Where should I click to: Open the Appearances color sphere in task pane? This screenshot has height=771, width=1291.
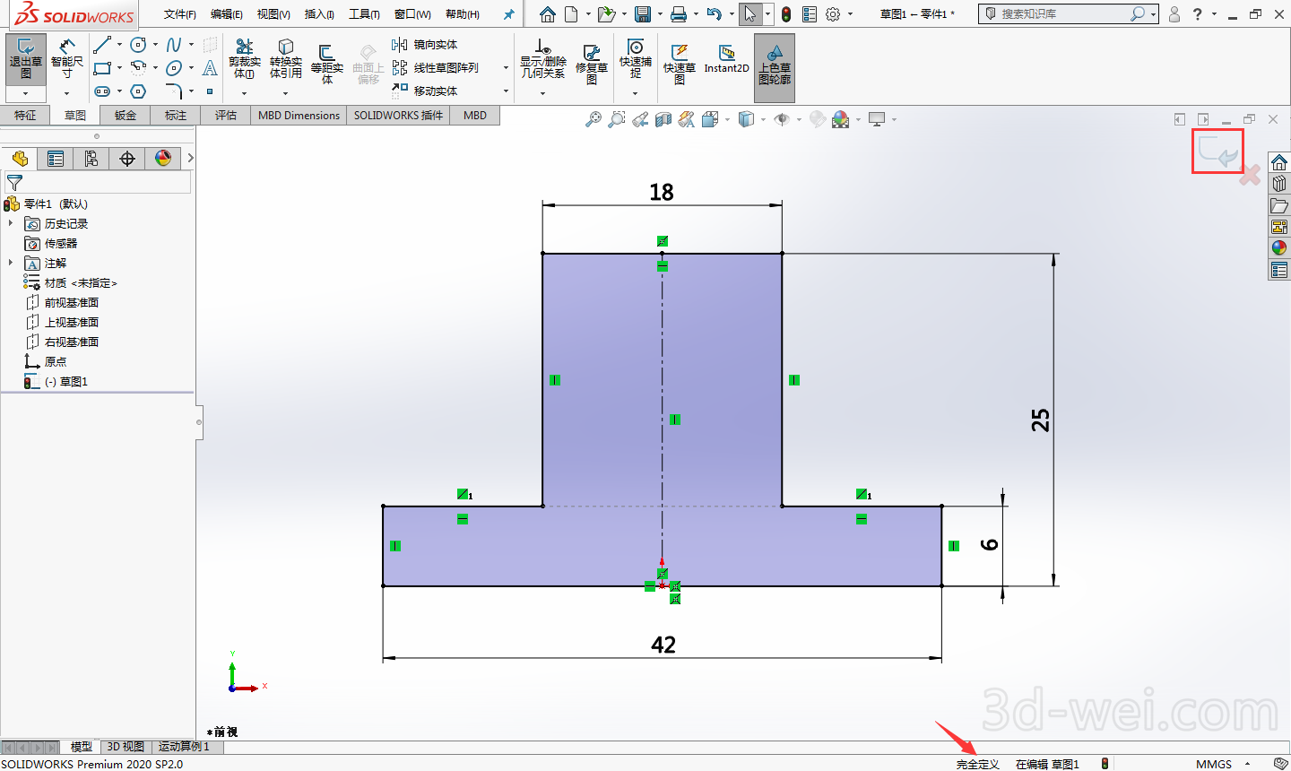[1279, 248]
